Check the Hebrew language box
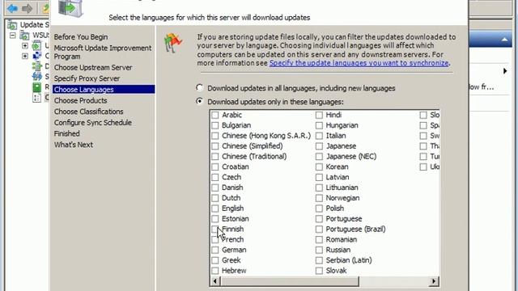 tap(215, 271)
